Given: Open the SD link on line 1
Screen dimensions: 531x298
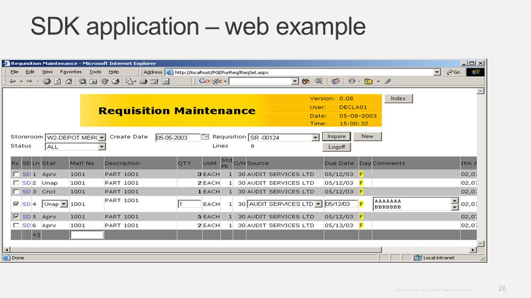Looking at the screenshot, I should 27,174.
